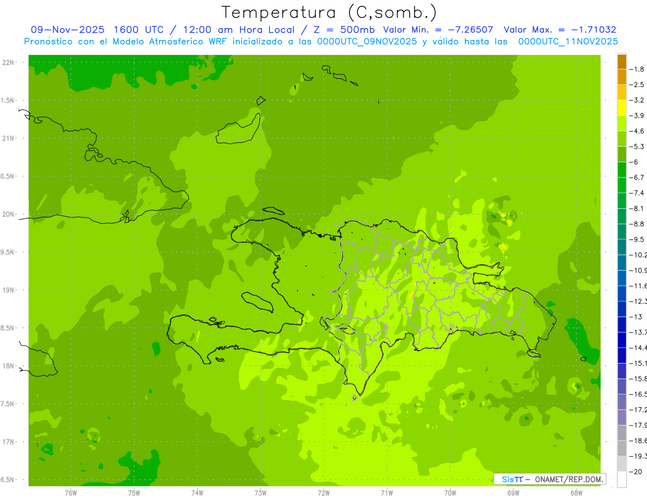
Task: Click the "69W" longitude axis label
Action: click(x=513, y=493)
